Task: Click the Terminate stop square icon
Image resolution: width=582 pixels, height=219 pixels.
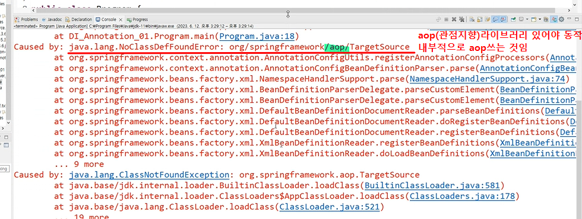Action: click(446, 19)
